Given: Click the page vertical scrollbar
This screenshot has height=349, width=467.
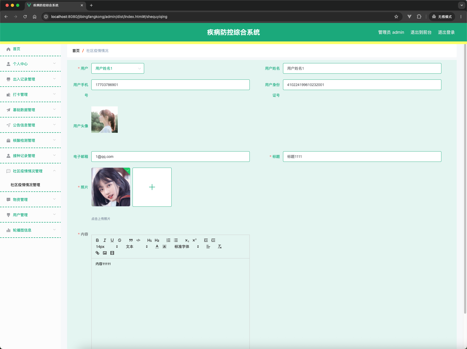Looking at the screenshot, I should pyautogui.click(x=465, y=180).
